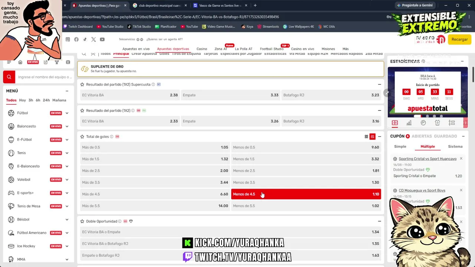Open a new browser tab with plus button
Screen dimensions: 475x267
[255, 6]
